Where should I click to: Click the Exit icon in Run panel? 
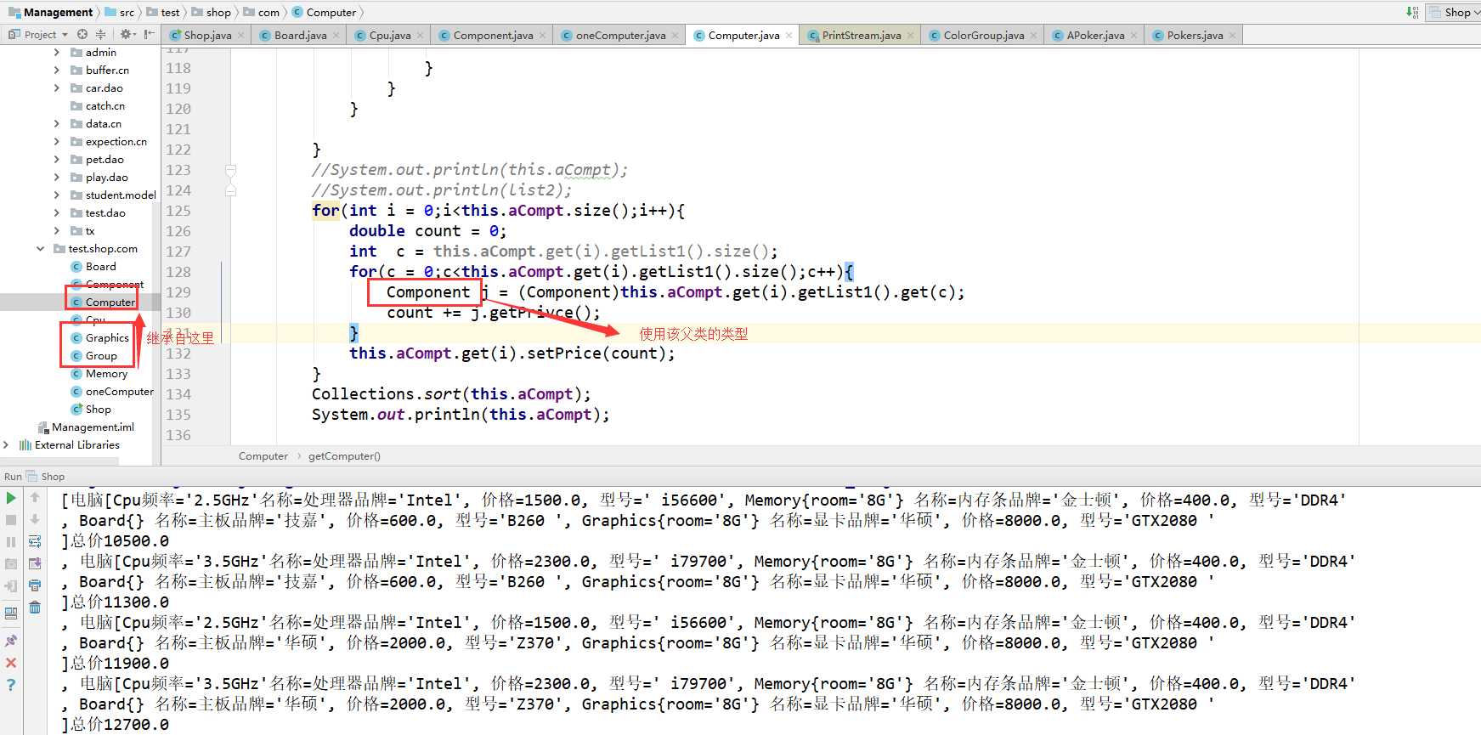pos(11,585)
